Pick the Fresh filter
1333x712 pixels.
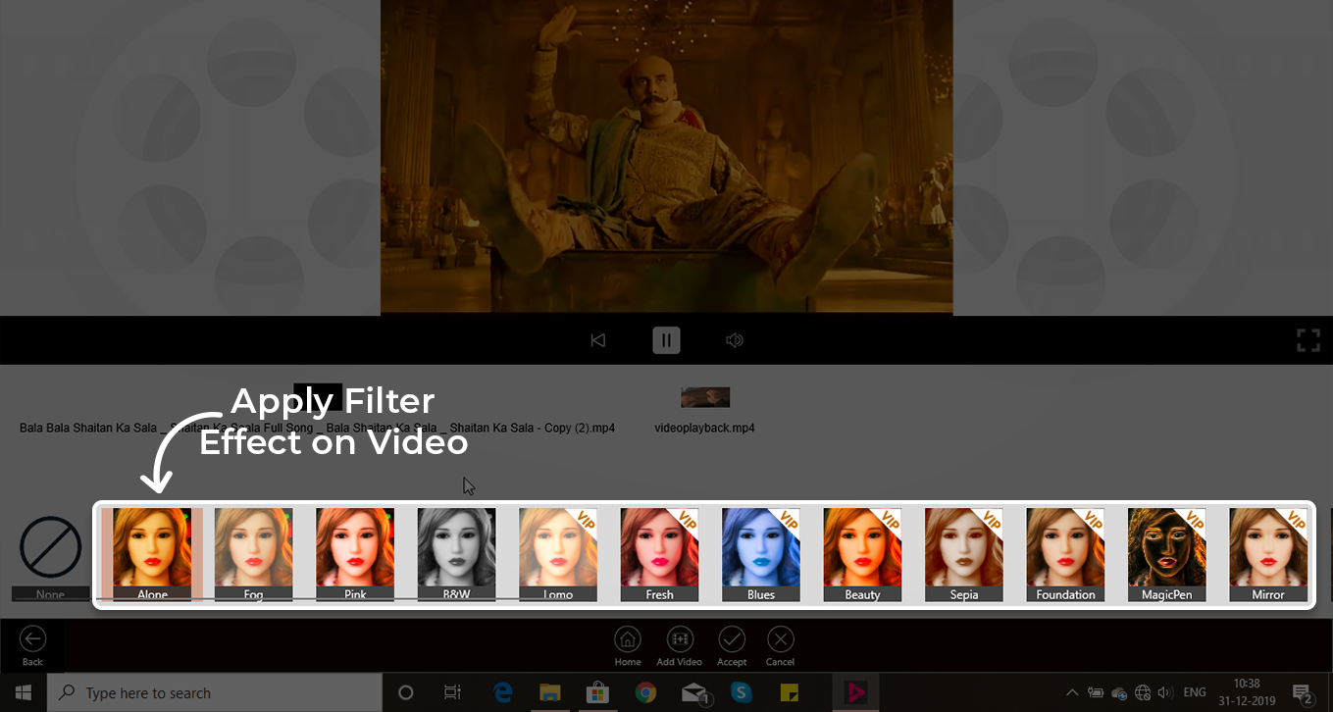pyautogui.click(x=659, y=554)
